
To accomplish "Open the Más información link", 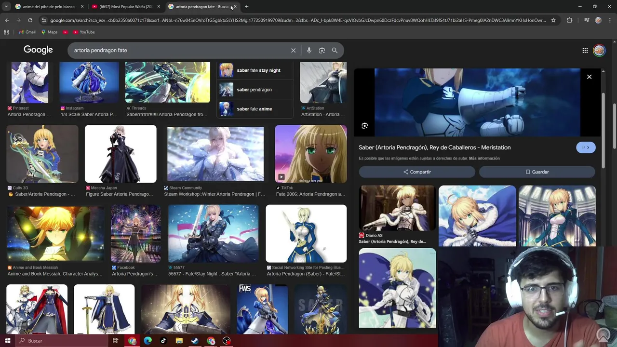I will coord(484,158).
